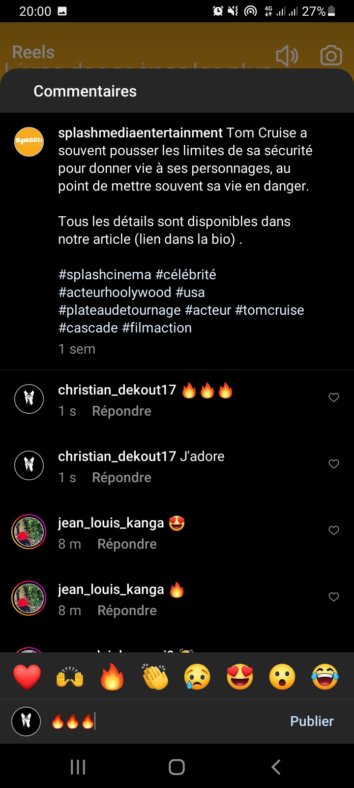
Task: Open the #tomcruise hashtag
Action: [269, 310]
